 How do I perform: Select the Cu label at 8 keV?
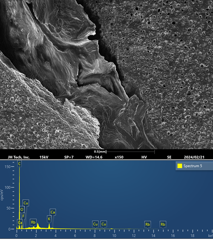(x=95, y=224)
